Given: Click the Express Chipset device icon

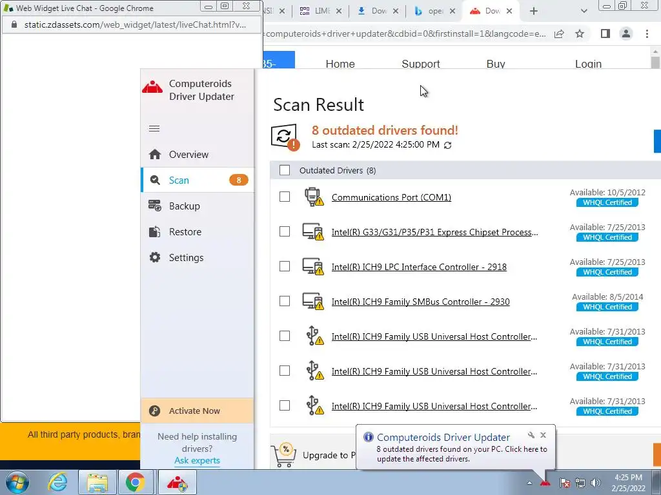Looking at the screenshot, I should pyautogui.click(x=313, y=231).
